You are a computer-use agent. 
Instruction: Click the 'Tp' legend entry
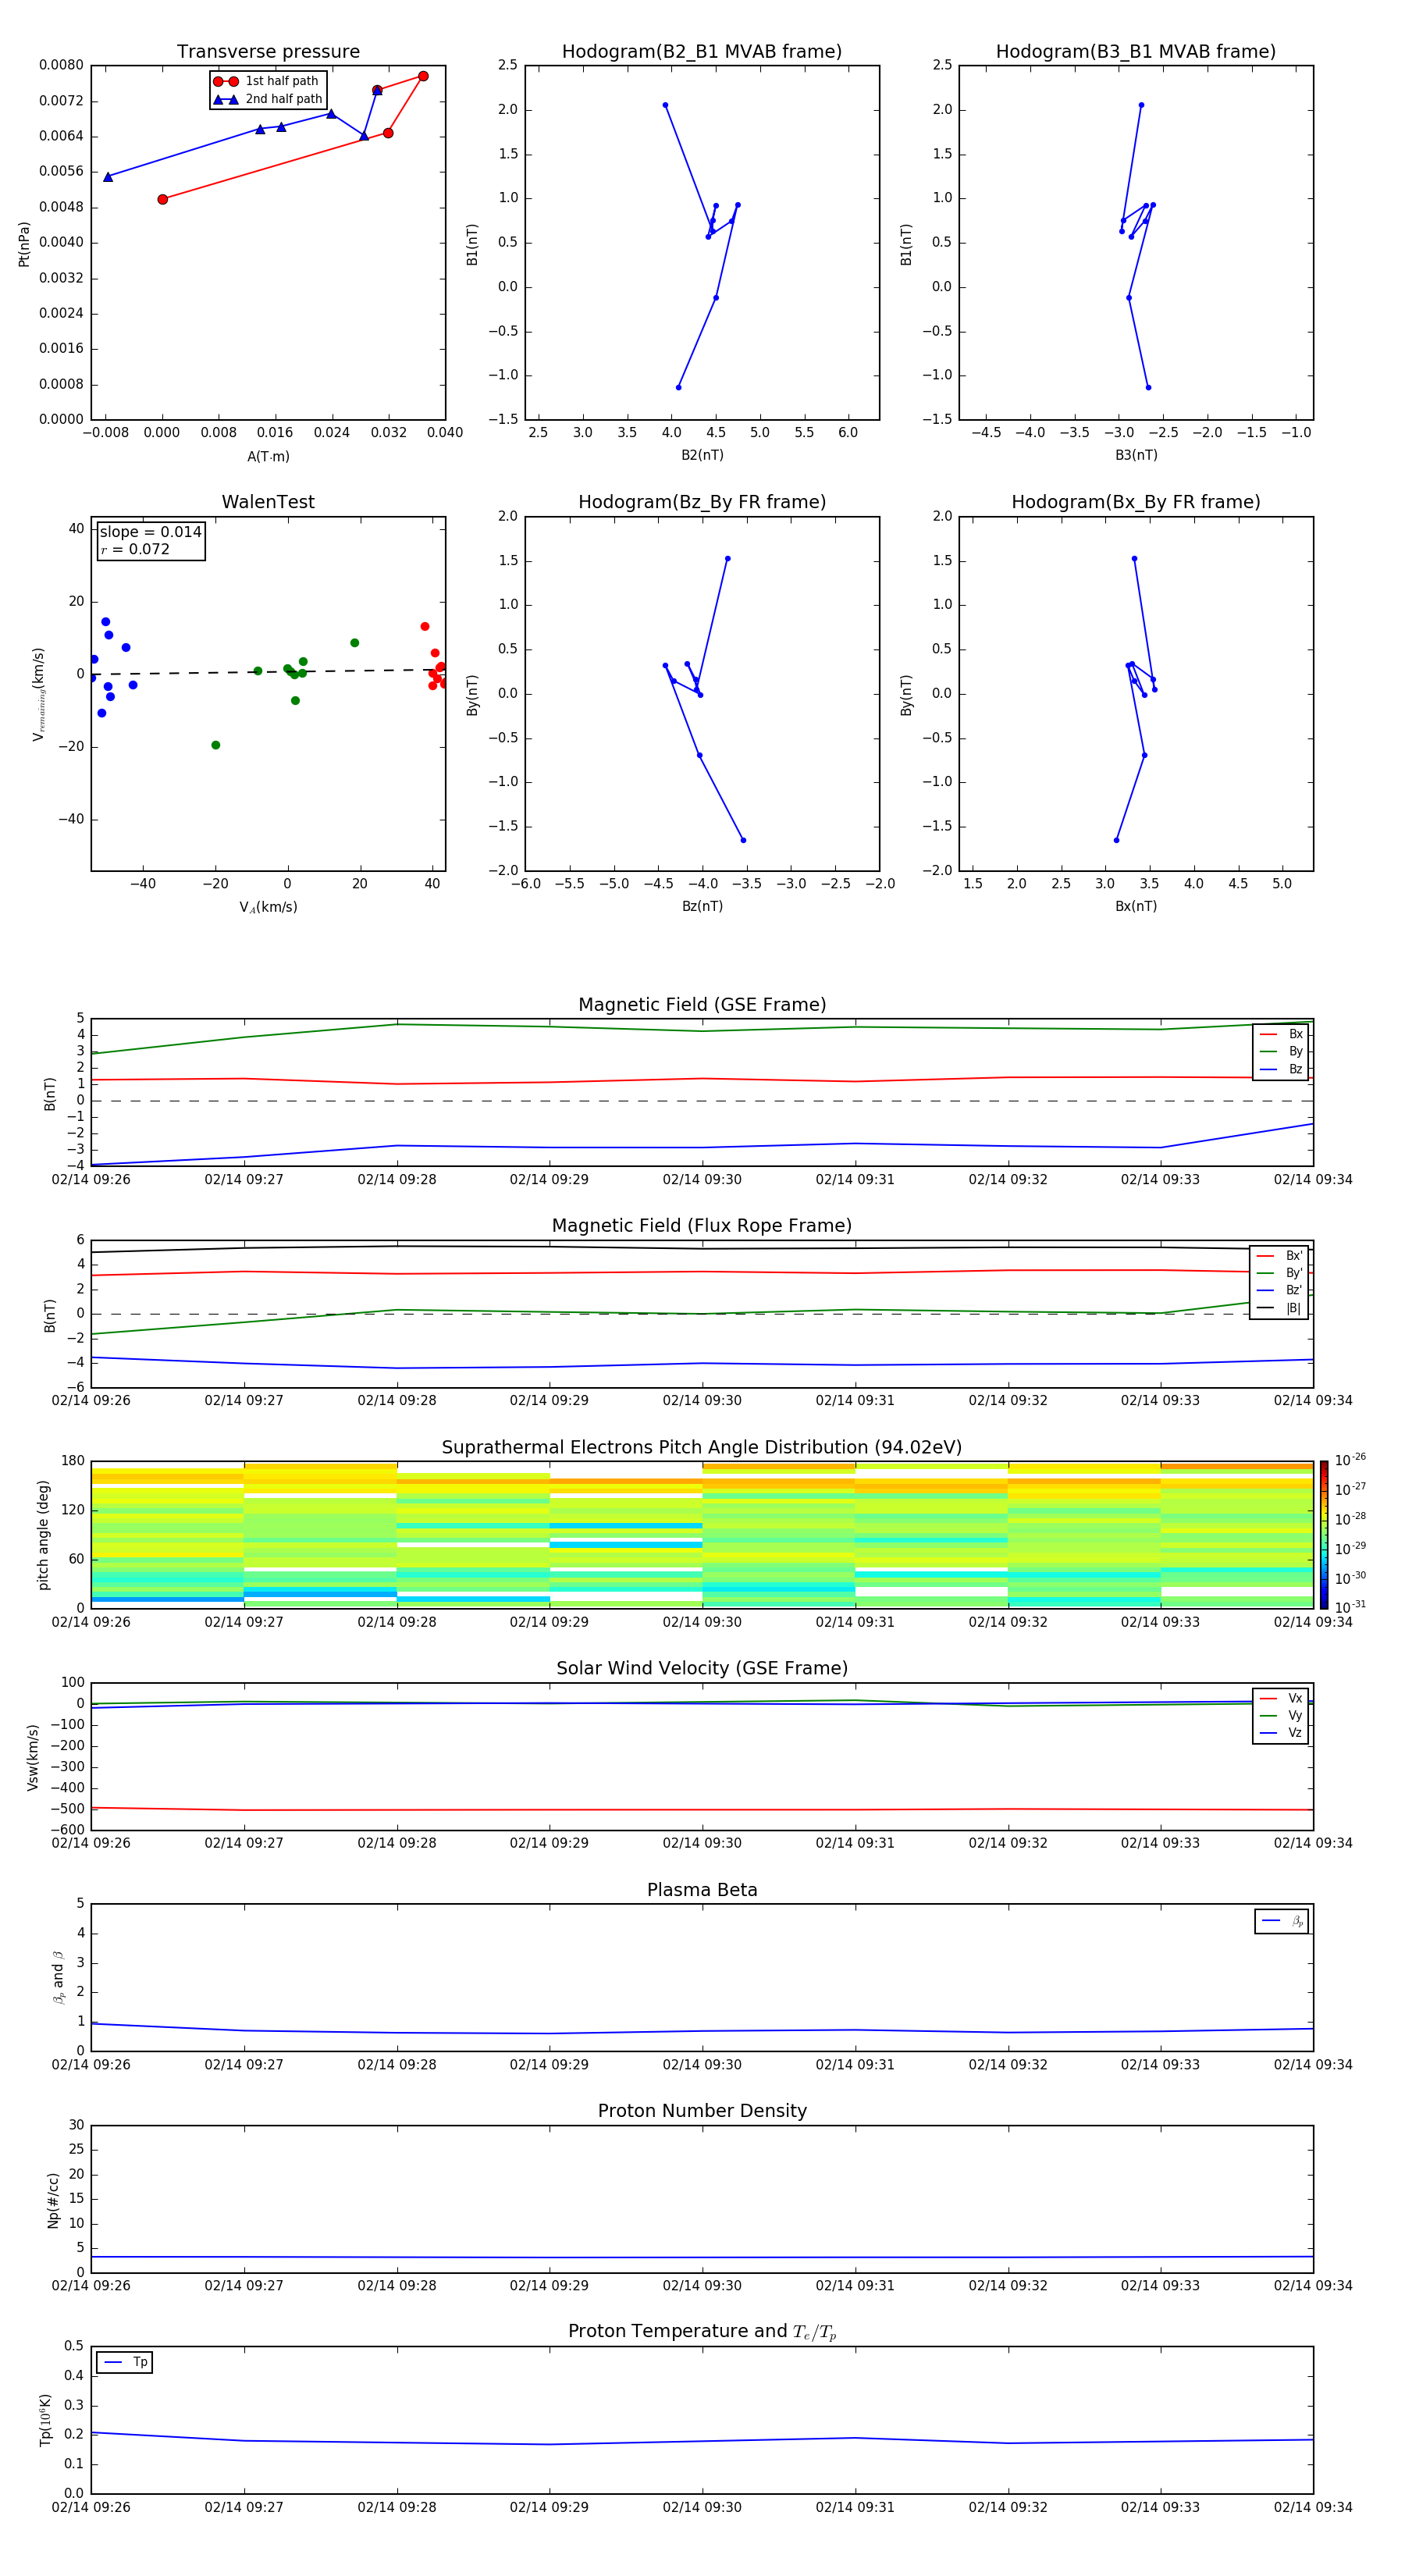pos(125,2363)
